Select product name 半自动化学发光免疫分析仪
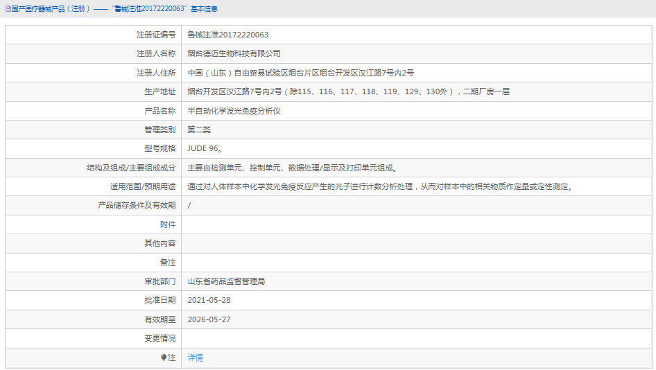 pyautogui.click(x=234, y=111)
